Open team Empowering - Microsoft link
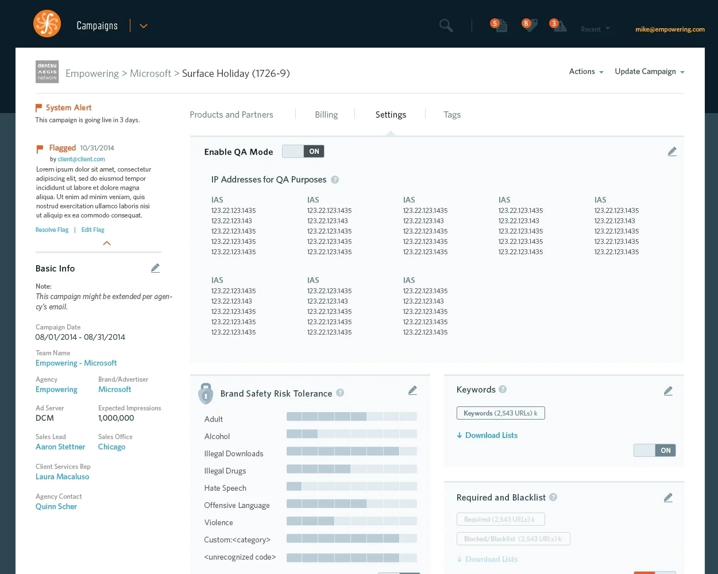Screen dimensions: 718x574 (76, 363)
